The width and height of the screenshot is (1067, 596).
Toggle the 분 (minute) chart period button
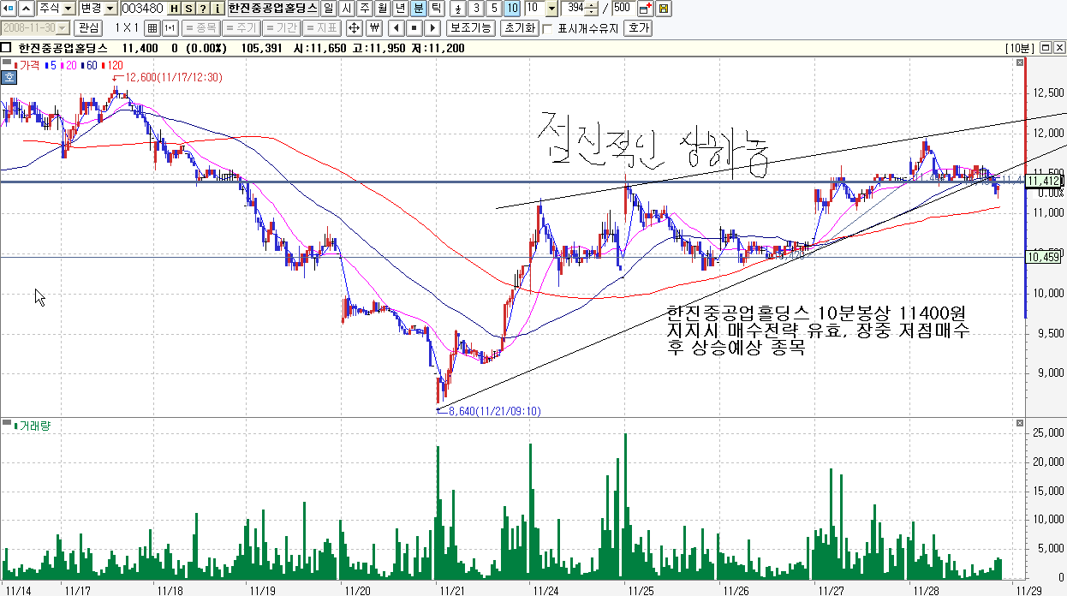[x=418, y=9]
